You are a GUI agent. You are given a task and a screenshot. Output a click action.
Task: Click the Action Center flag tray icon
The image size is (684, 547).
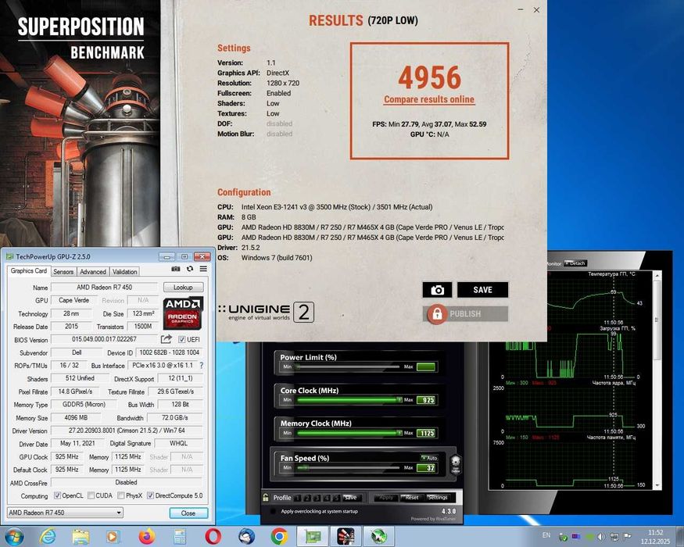point(627,537)
